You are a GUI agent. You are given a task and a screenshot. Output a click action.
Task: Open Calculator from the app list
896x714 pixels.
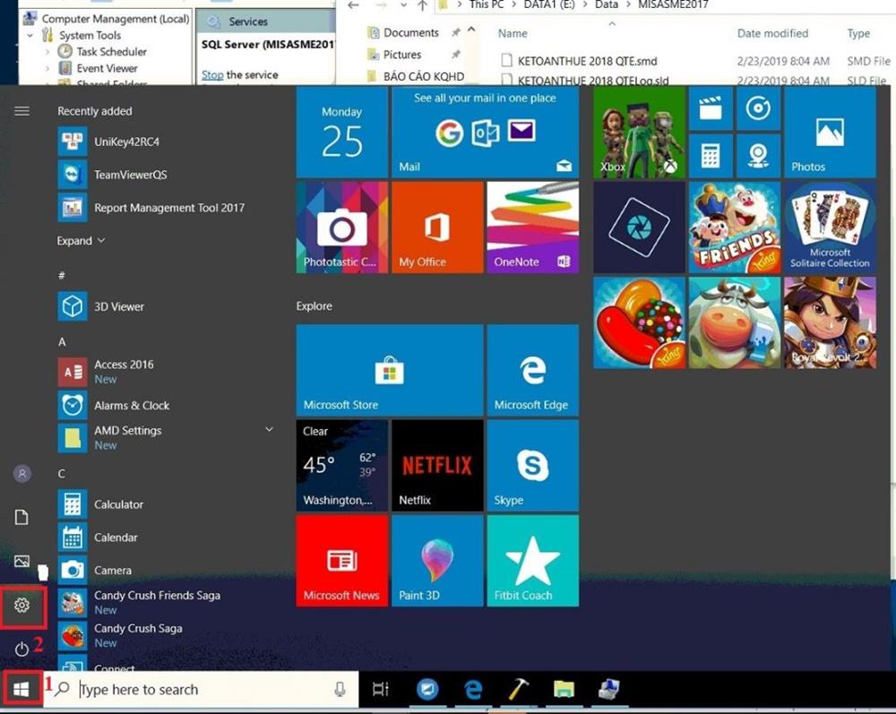(x=118, y=504)
